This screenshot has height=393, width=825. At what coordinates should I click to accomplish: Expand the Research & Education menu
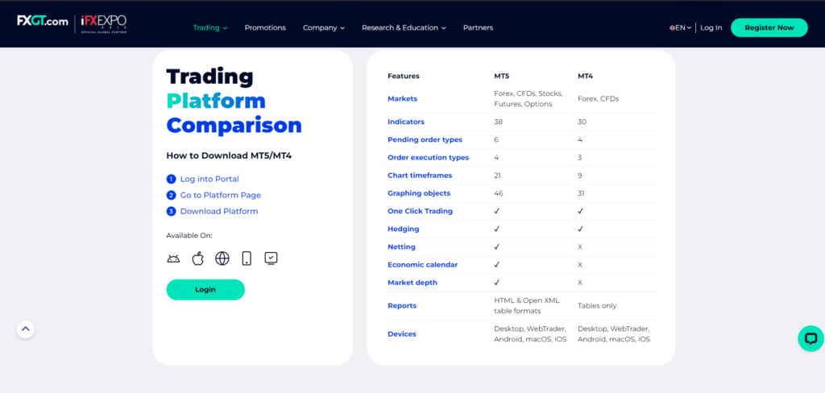[x=404, y=28]
